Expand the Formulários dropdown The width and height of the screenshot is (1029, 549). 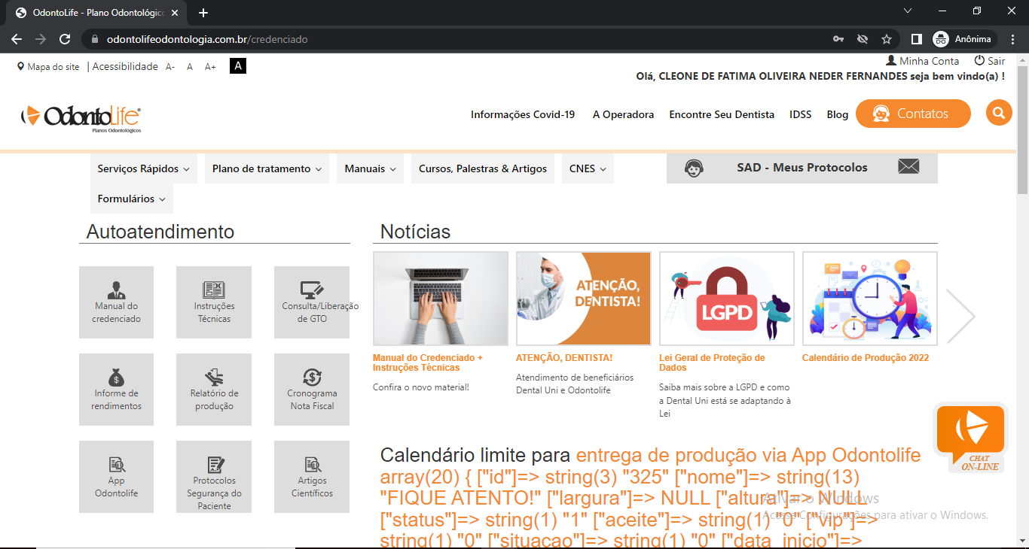tap(132, 199)
